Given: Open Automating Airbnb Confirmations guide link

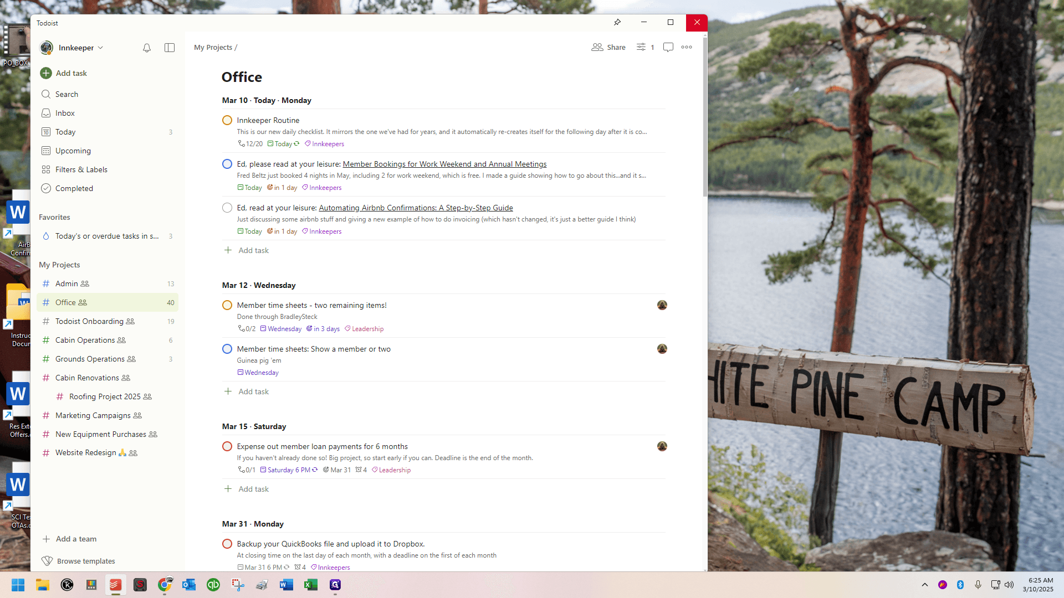Looking at the screenshot, I should point(416,208).
